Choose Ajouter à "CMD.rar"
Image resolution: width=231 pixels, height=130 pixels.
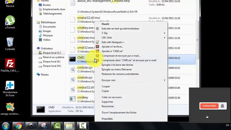tap(113, 51)
